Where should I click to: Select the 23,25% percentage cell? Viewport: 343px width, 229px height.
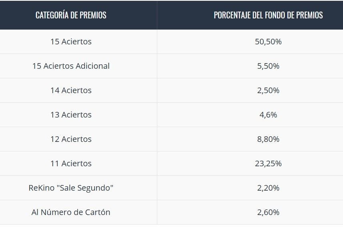268,163
